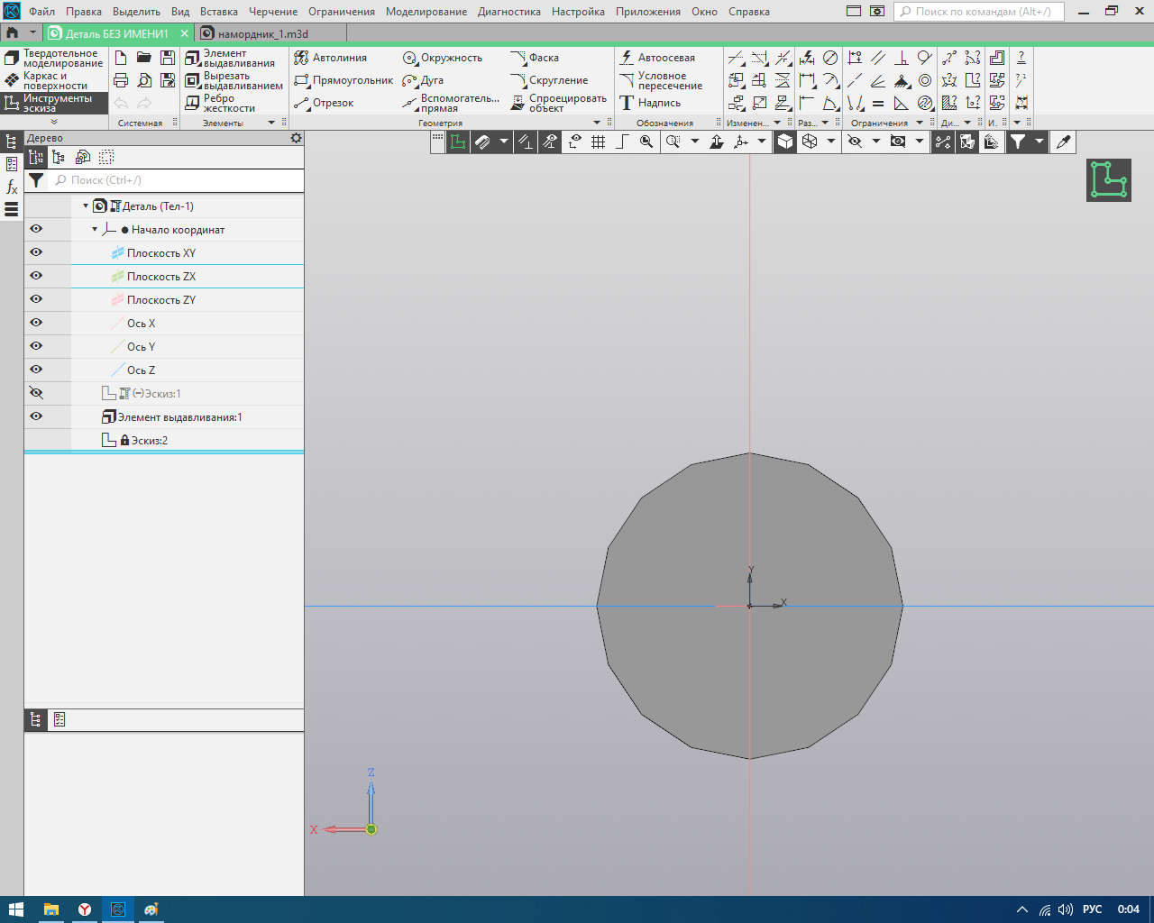Select Эскиз:2 in the tree
The width and height of the screenshot is (1154, 923).
click(150, 441)
